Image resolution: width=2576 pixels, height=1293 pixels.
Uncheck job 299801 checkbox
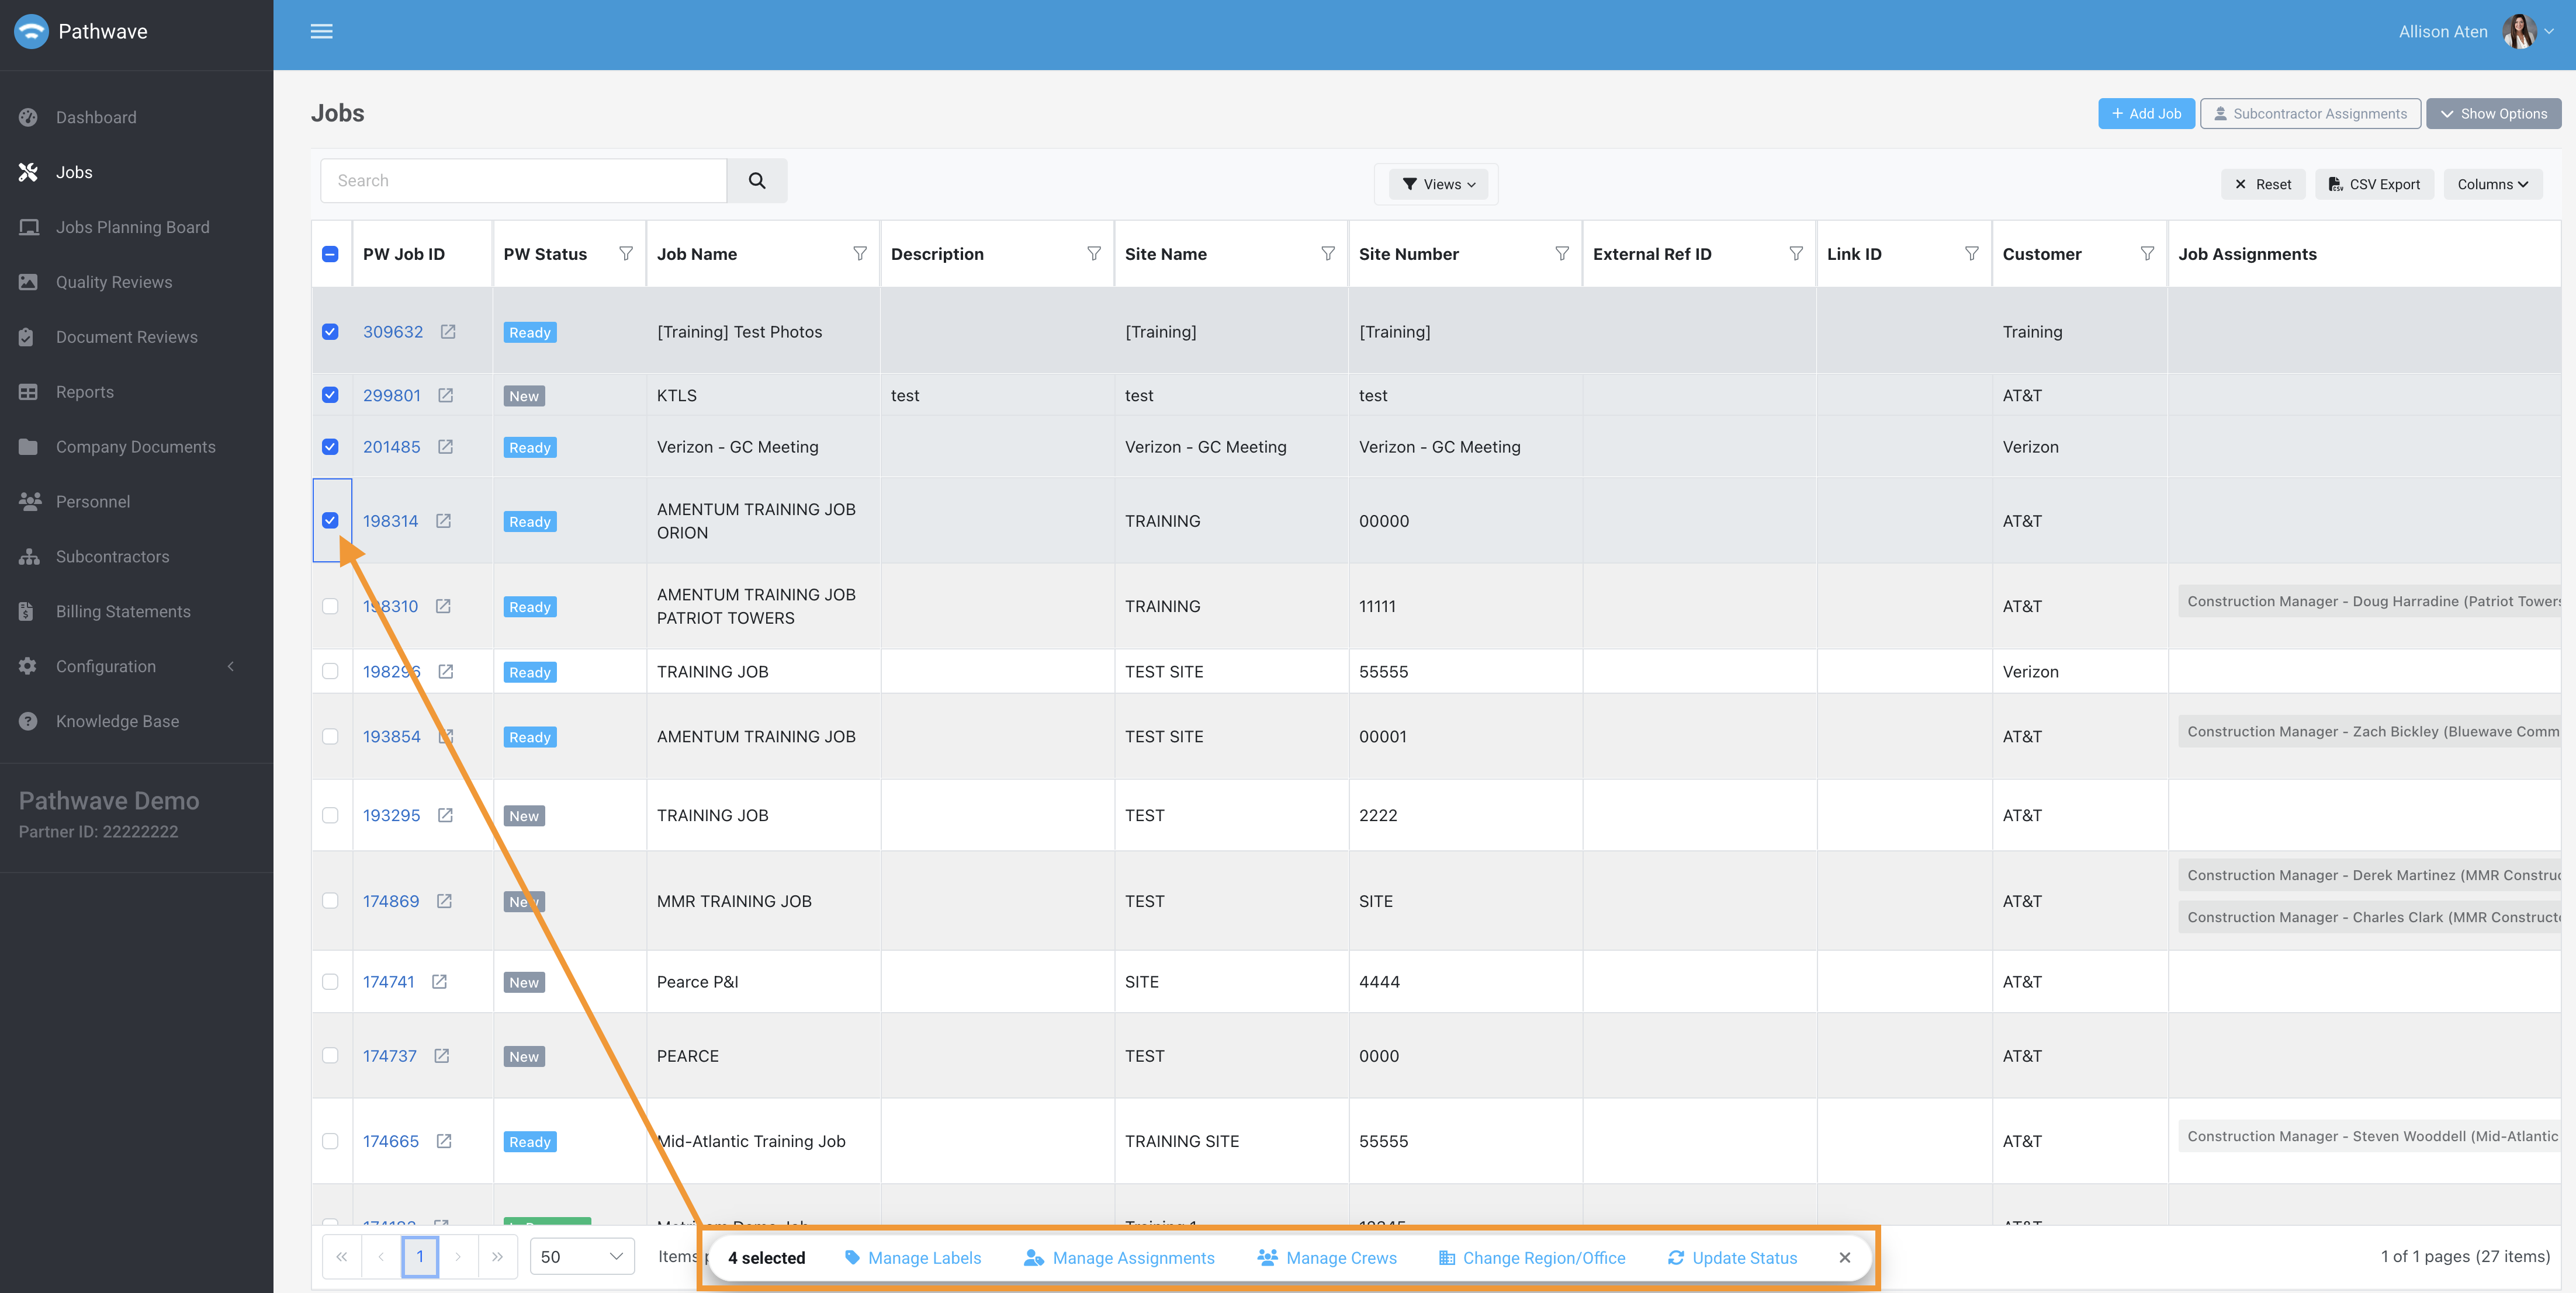coord(330,395)
